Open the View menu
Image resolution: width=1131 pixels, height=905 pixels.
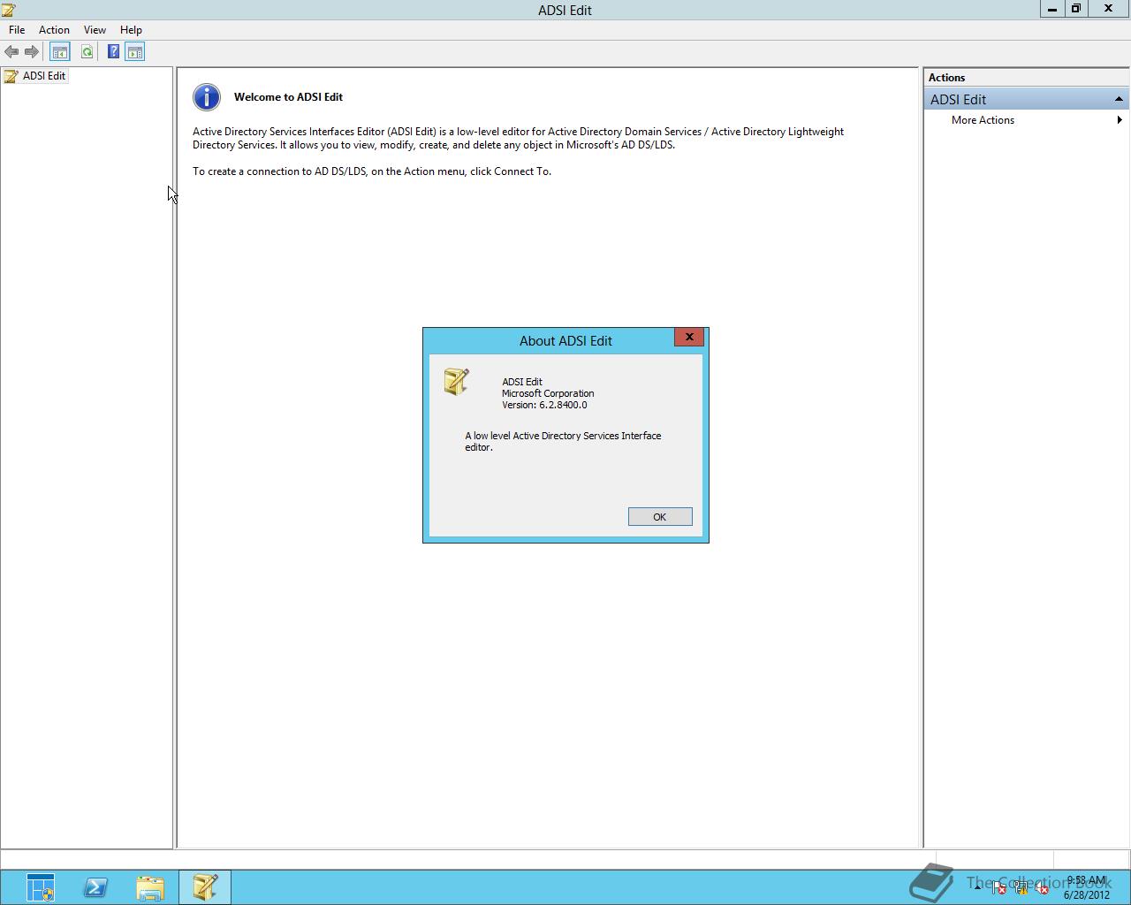coord(95,30)
